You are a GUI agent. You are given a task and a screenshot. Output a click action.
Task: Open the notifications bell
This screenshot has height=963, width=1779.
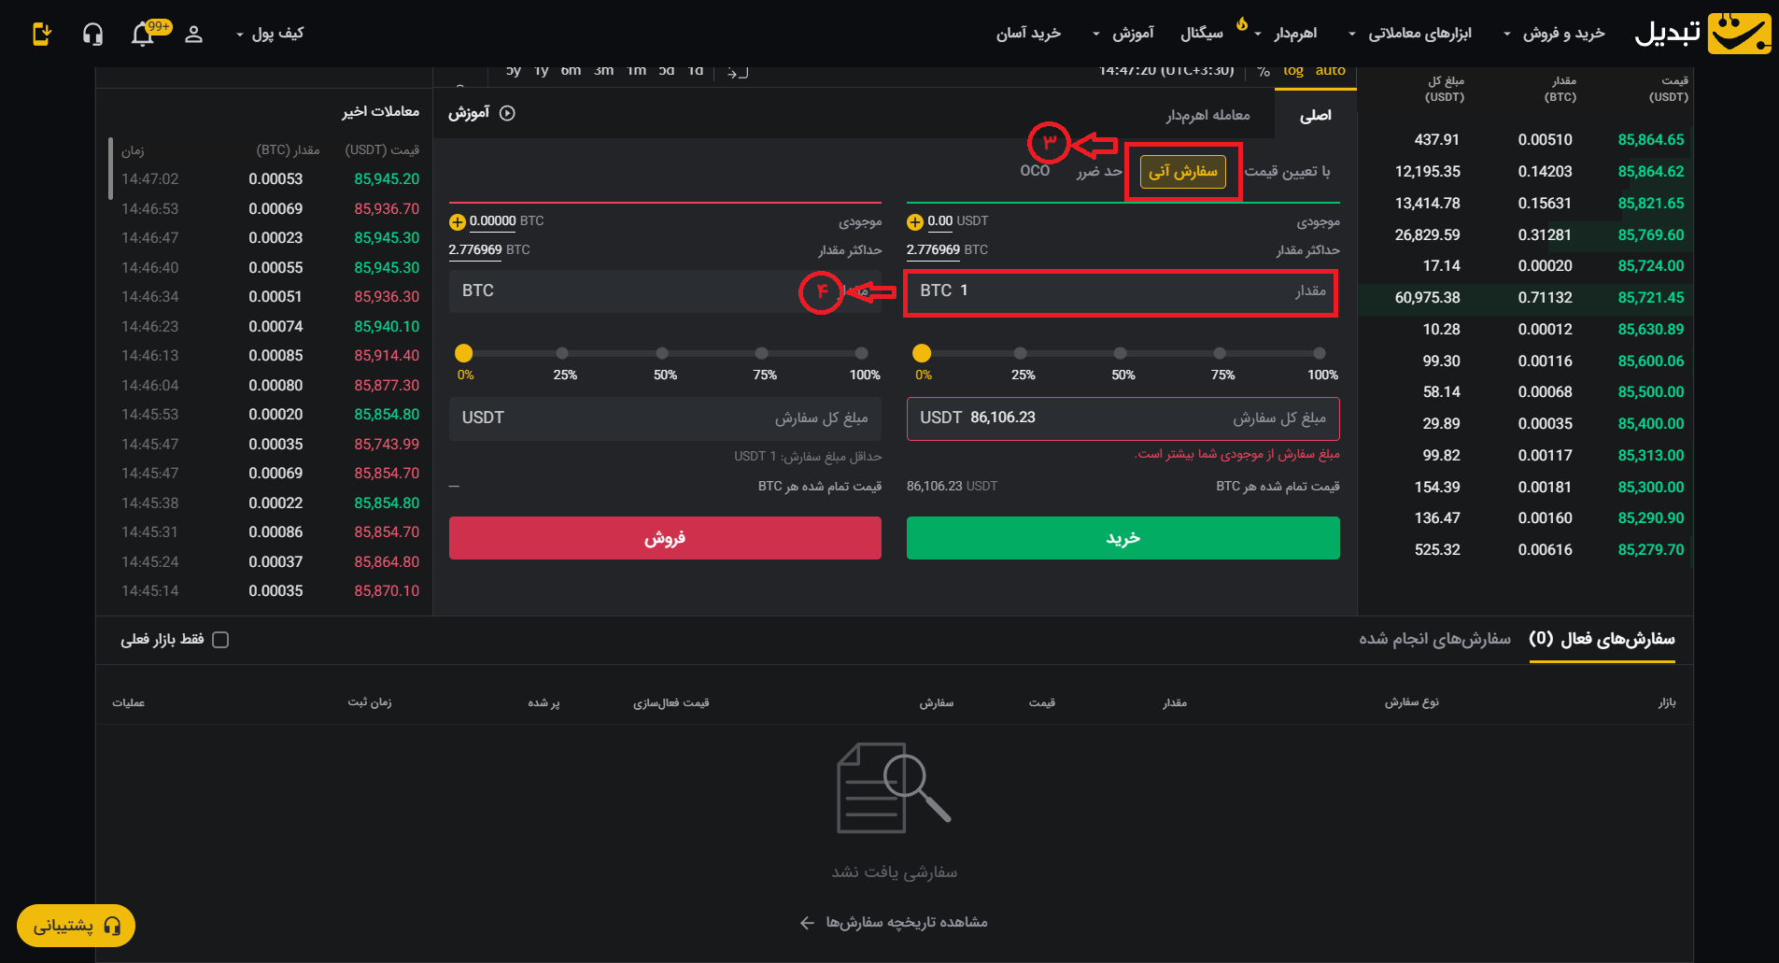(x=143, y=35)
